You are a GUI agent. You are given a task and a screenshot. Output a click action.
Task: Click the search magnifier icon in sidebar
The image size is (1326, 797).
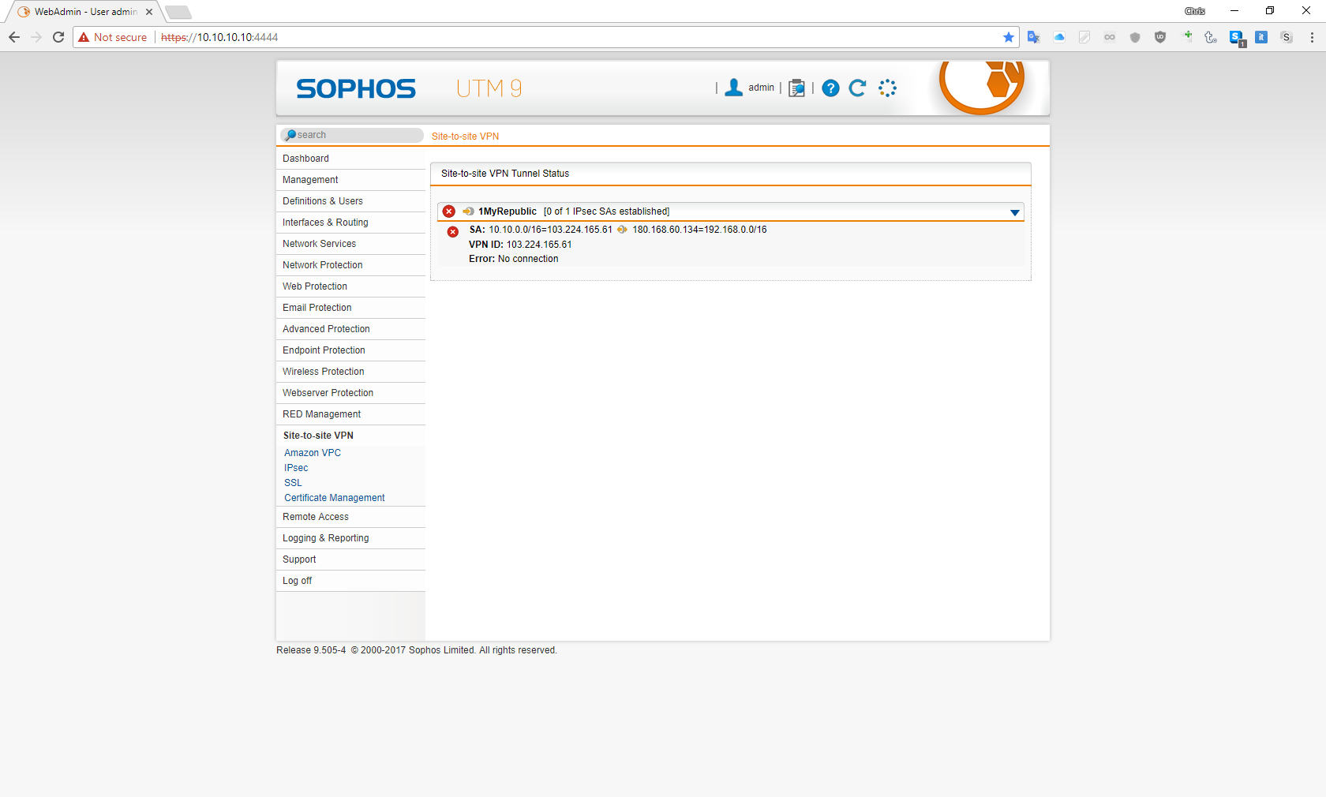(290, 135)
